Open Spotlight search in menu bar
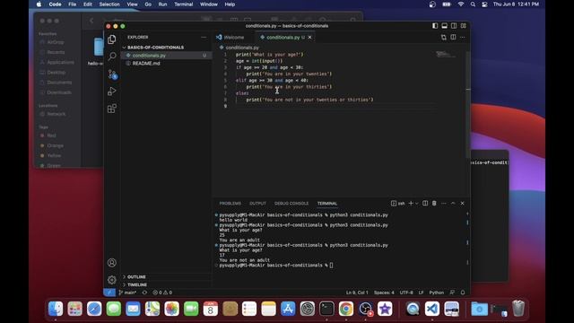This screenshot has height=323, width=574. [473, 4]
